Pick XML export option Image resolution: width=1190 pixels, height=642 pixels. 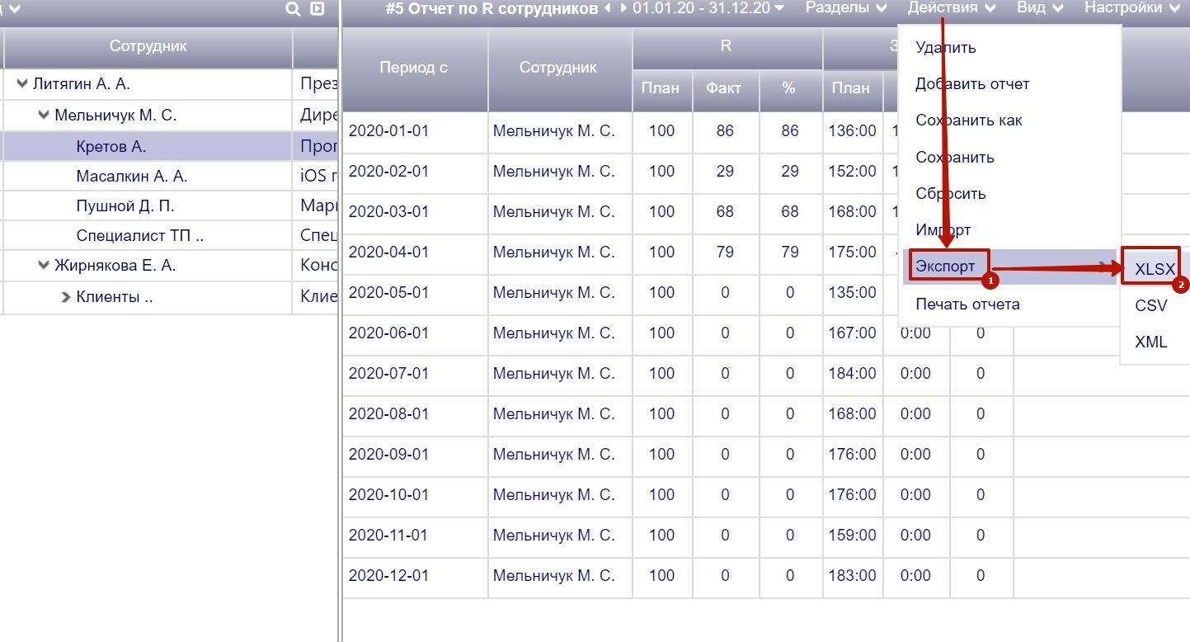click(1150, 342)
